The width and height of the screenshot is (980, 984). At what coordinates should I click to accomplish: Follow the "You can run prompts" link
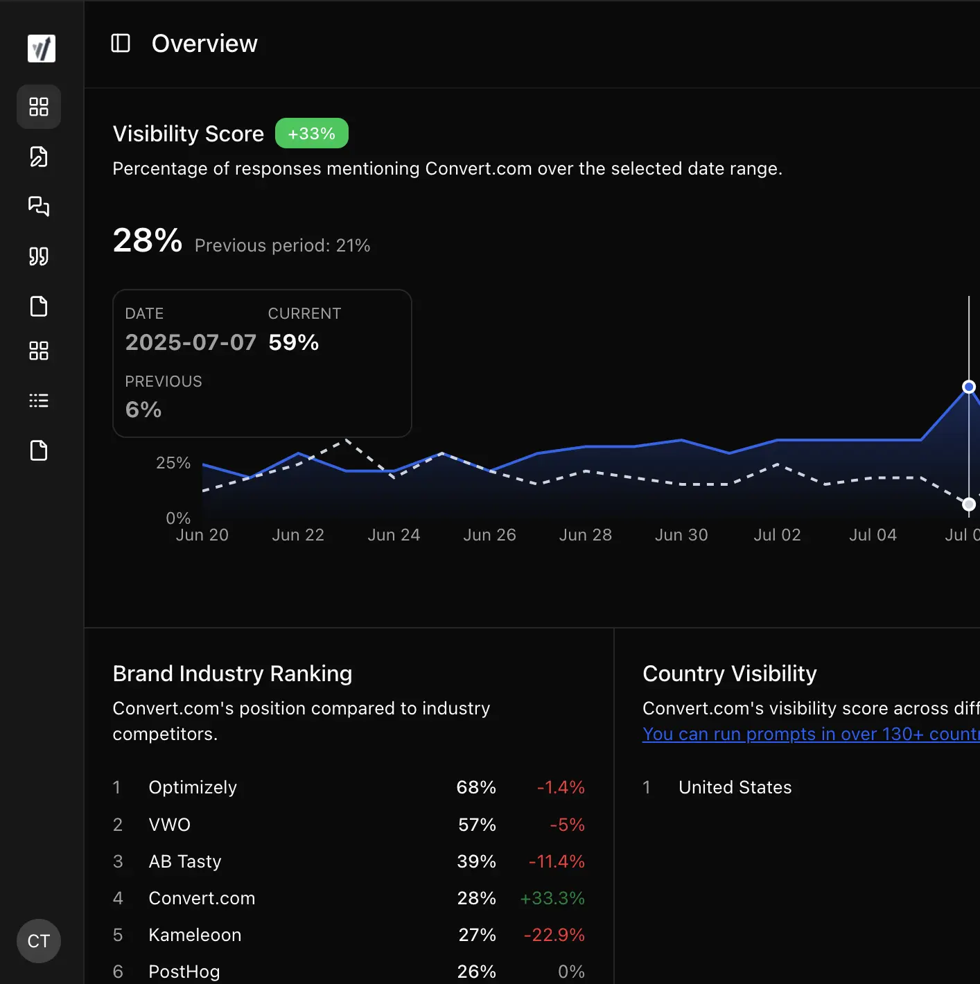(x=810, y=734)
